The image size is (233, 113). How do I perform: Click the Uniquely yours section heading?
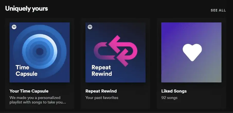click(x=26, y=8)
